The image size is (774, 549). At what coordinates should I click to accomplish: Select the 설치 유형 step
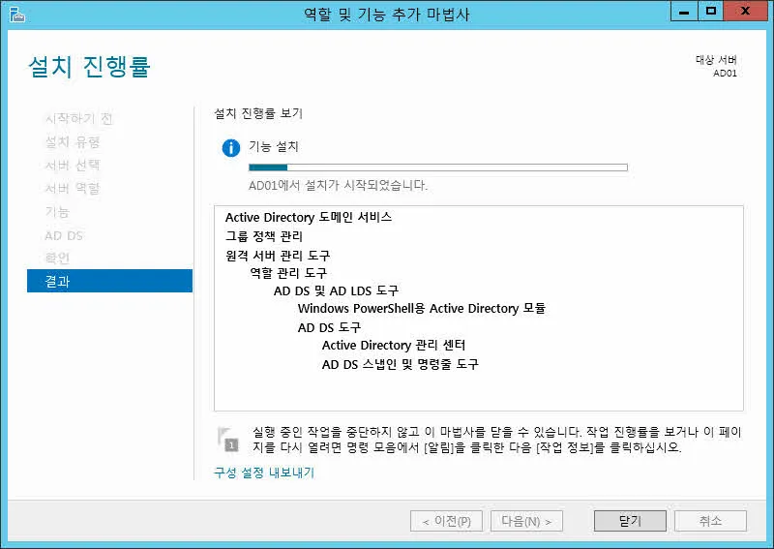[73, 142]
